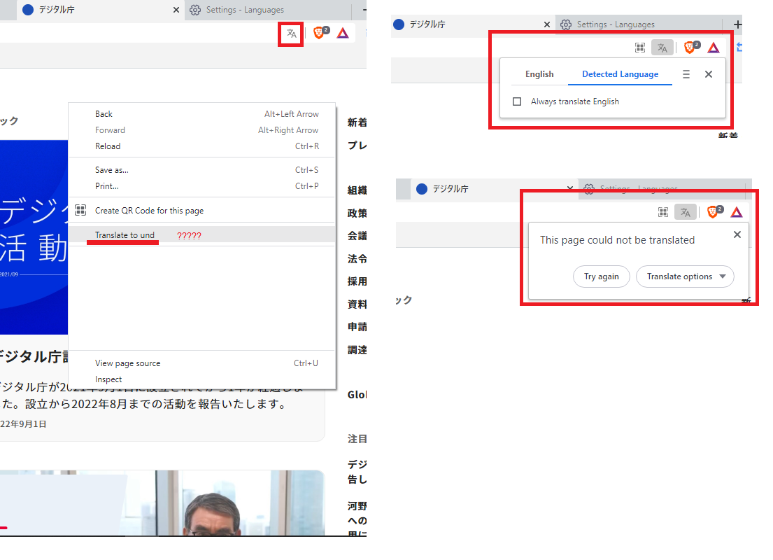The width and height of the screenshot is (773, 560).
Task: Enable the Always translate English checkbox
Action: [517, 101]
